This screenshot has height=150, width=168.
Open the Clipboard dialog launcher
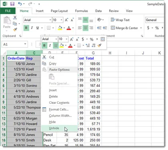[20, 36]
